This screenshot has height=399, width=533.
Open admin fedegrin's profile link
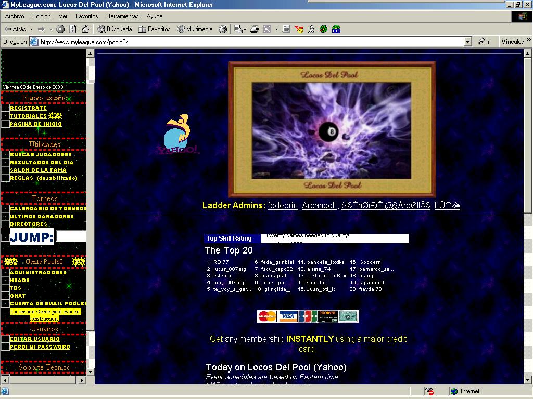[283, 205]
